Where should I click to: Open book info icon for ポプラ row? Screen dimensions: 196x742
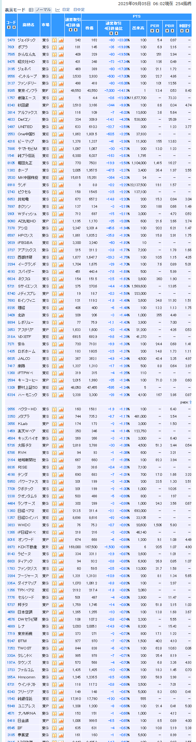54,47
